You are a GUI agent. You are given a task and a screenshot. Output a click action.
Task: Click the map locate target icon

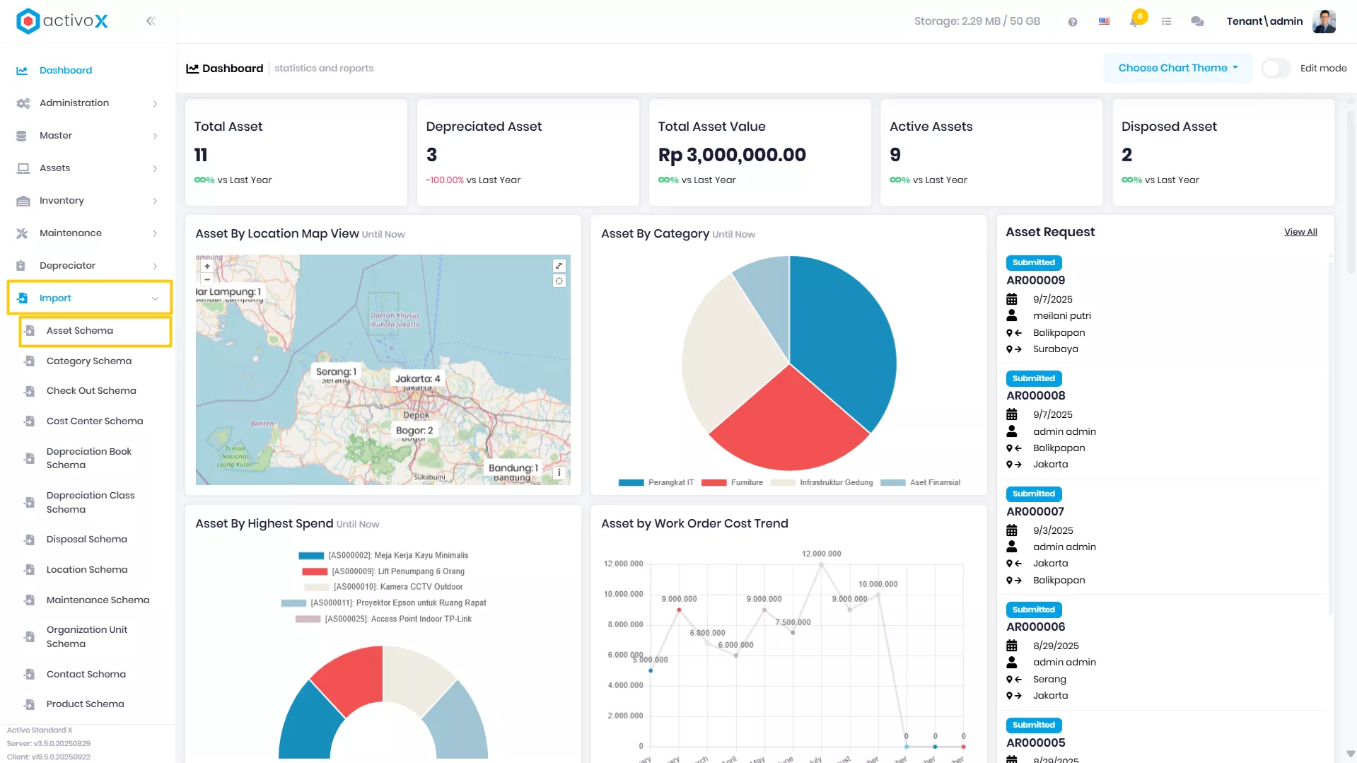559,281
